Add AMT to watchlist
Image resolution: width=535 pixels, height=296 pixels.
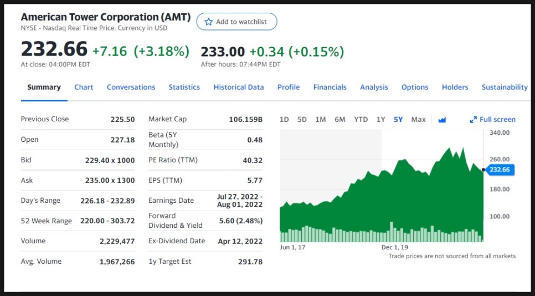point(236,22)
